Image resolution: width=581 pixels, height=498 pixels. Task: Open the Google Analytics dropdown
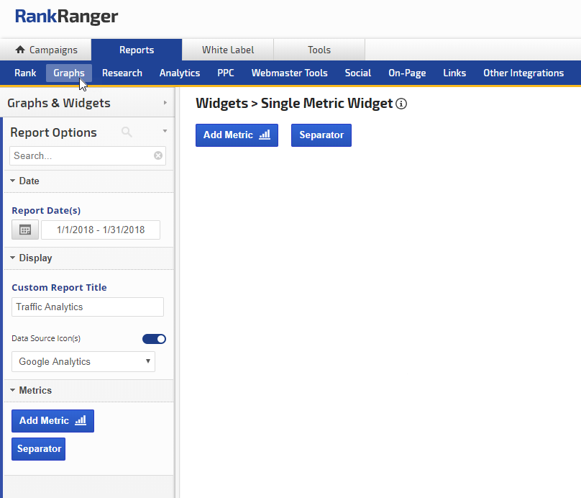[83, 362]
